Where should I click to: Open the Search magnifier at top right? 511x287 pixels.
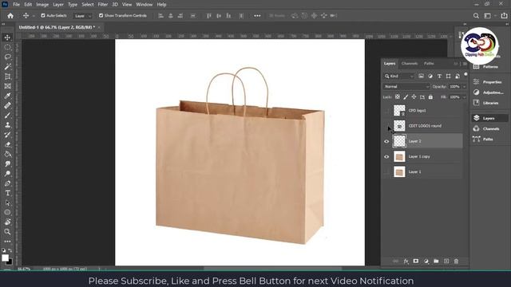476,16
